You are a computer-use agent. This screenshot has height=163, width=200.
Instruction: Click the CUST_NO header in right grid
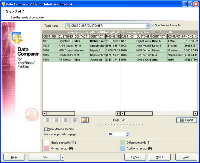[128, 37]
